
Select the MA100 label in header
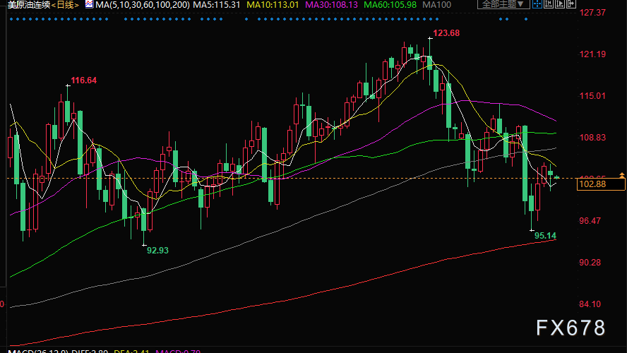(436, 5)
